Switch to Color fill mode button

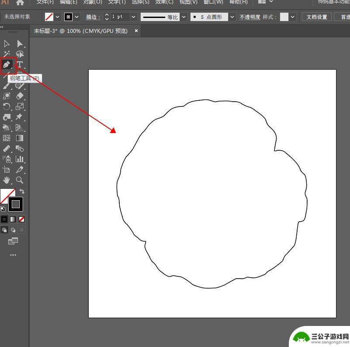coord(4,219)
